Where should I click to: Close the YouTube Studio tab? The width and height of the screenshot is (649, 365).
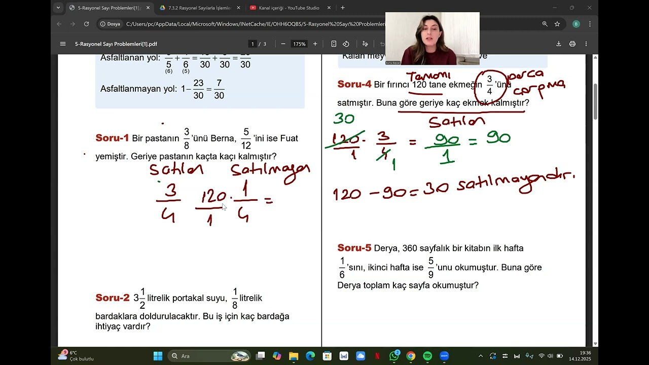click(x=329, y=8)
